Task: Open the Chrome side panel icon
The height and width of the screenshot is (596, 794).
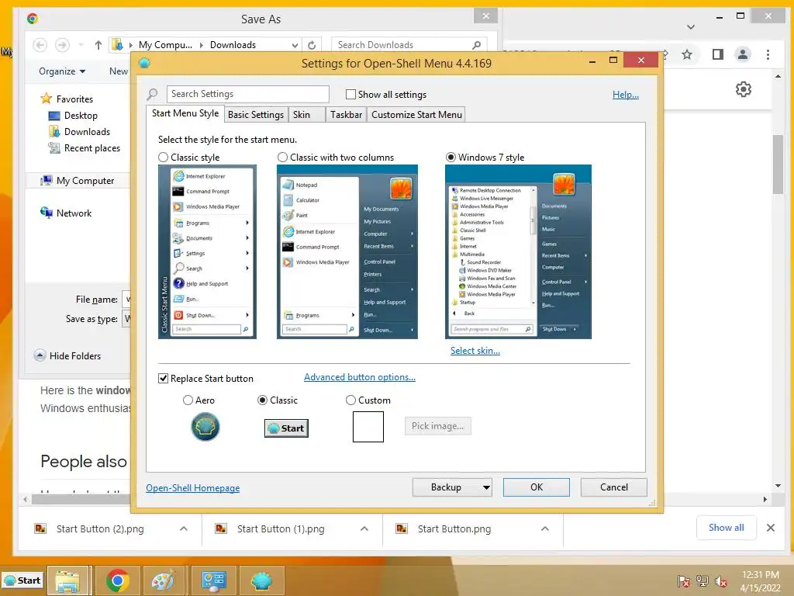Action: (717, 54)
